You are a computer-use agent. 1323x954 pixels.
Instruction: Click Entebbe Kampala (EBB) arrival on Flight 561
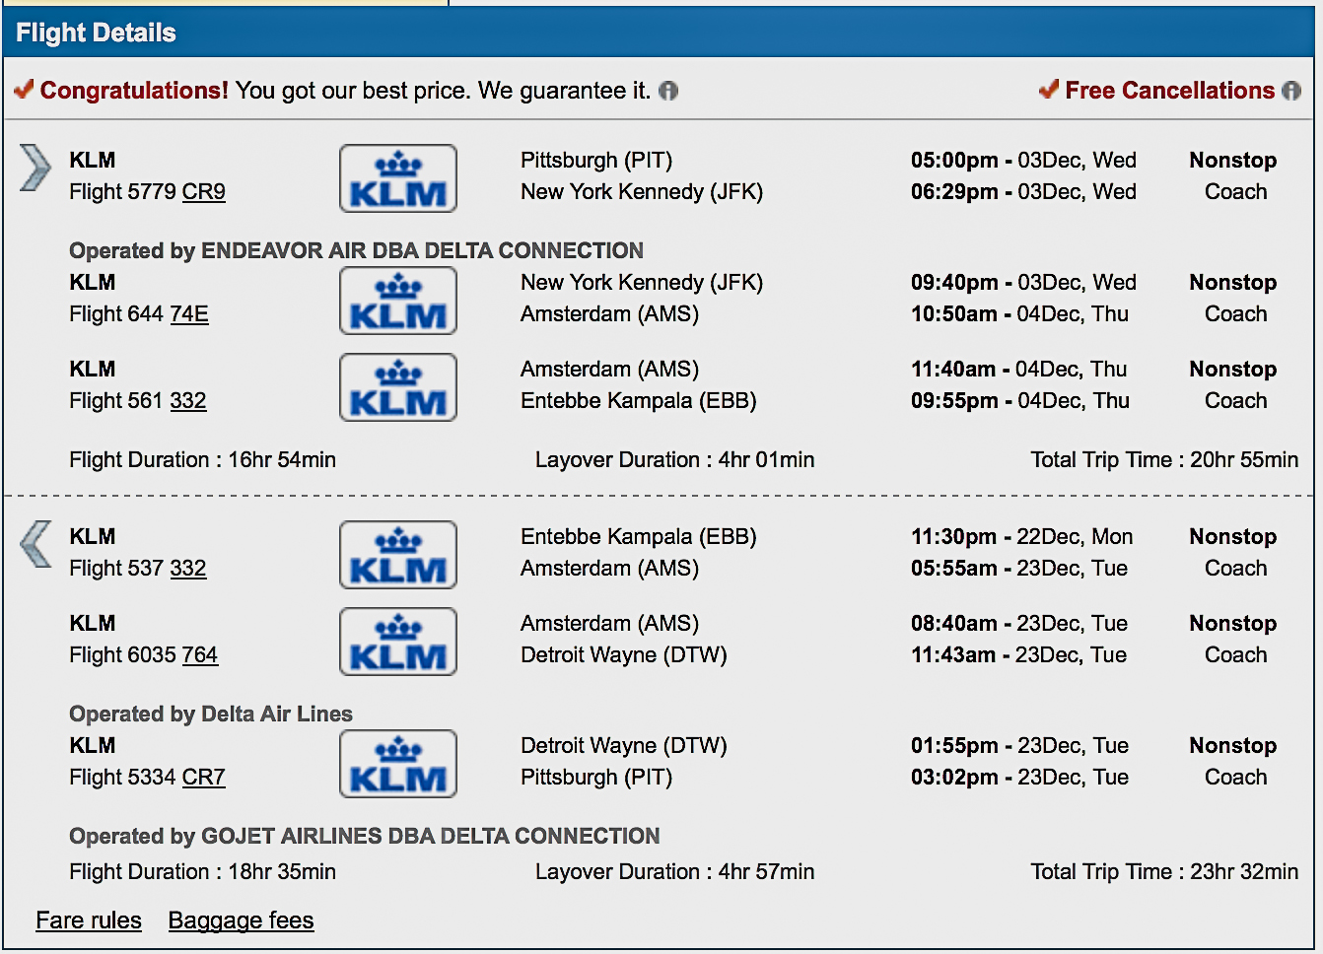point(639,401)
